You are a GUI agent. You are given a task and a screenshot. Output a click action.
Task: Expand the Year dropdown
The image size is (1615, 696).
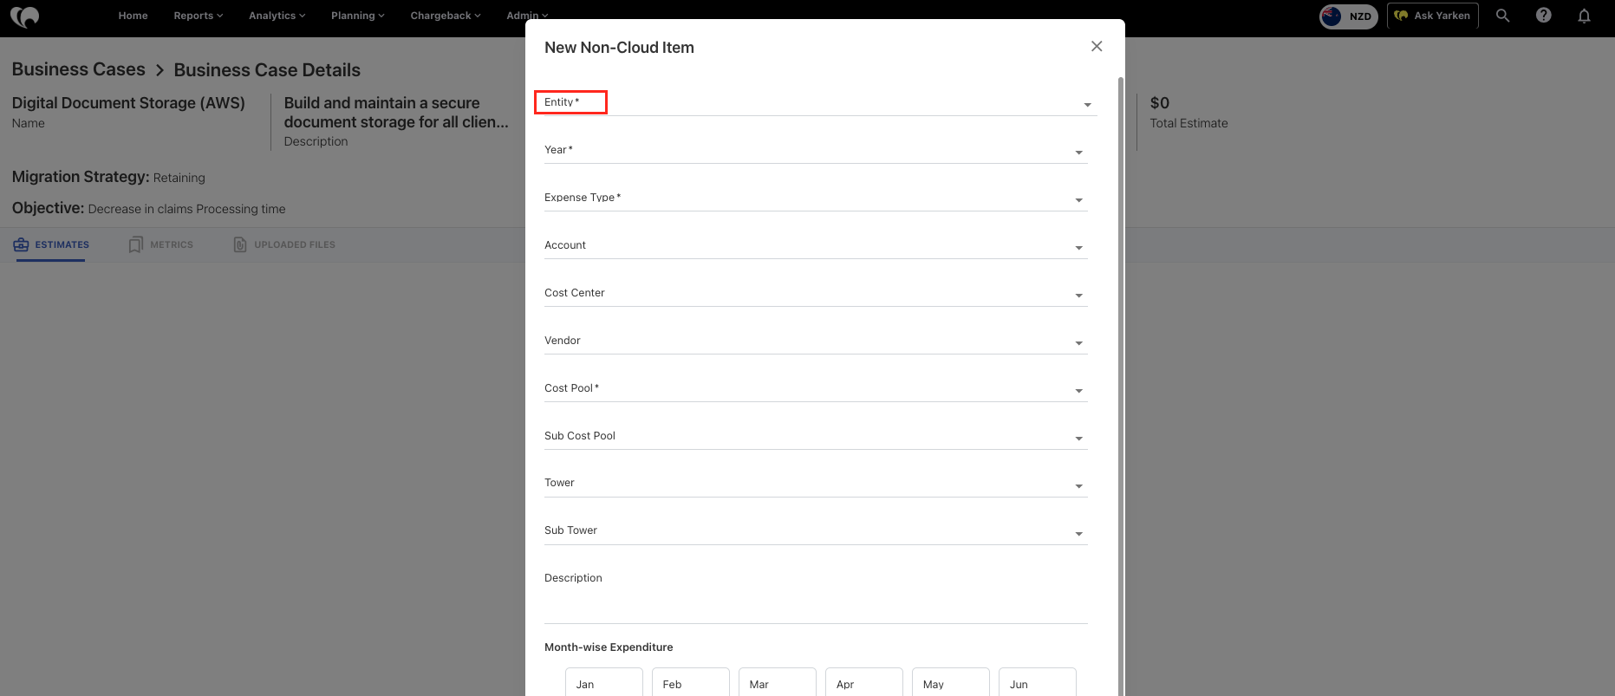pos(815,151)
